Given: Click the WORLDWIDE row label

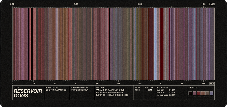Looking at the screenshot, I should (162, 95).
